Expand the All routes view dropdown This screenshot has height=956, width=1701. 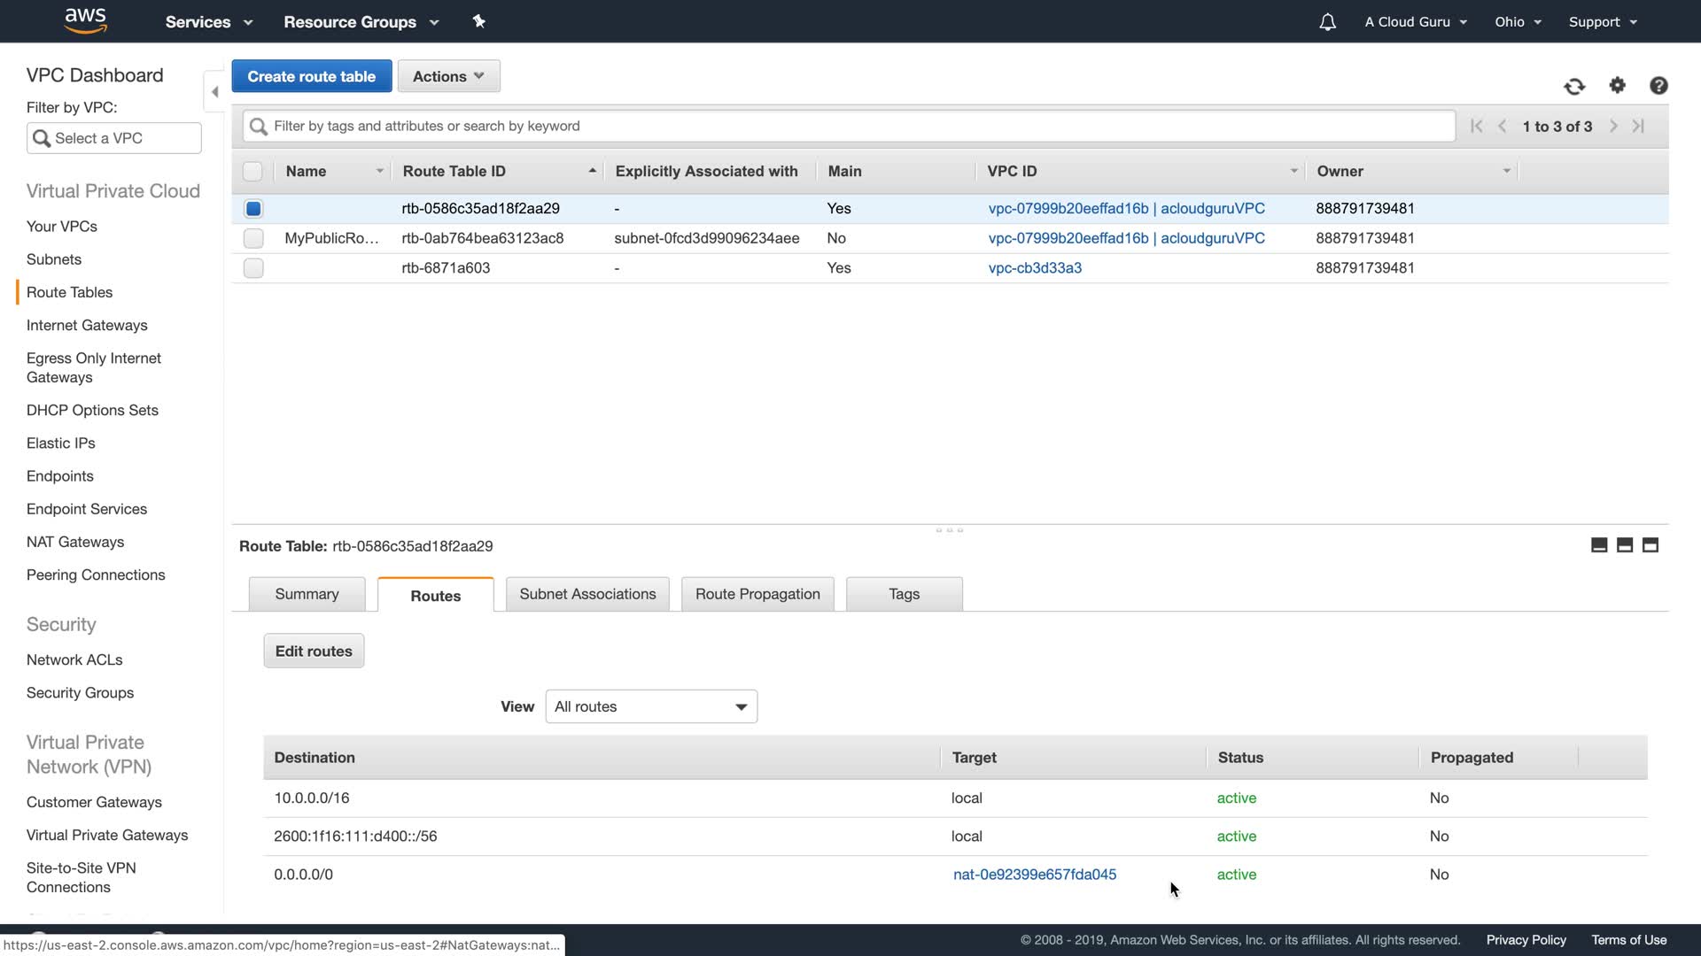(651, 706)
